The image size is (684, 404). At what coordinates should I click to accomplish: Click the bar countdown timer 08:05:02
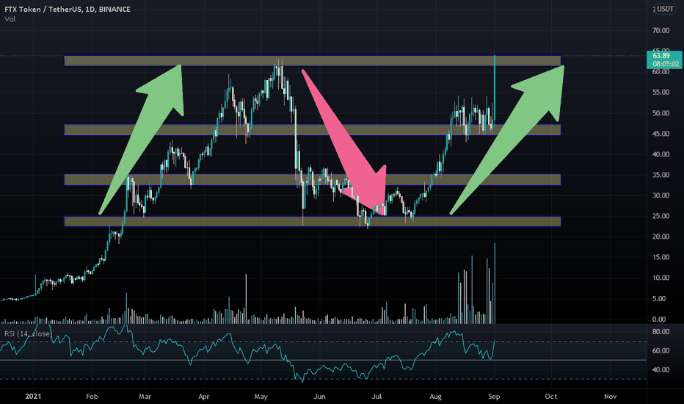(666, 64)
